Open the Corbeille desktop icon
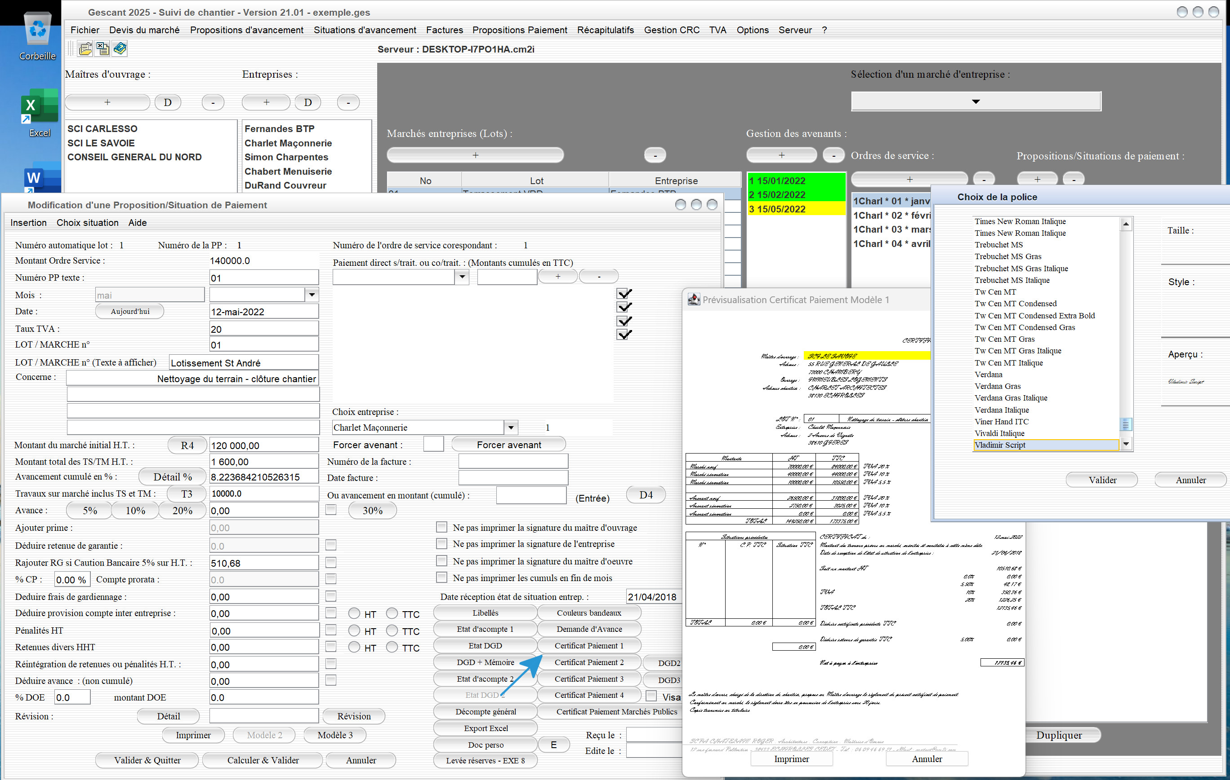 point(37,36)
